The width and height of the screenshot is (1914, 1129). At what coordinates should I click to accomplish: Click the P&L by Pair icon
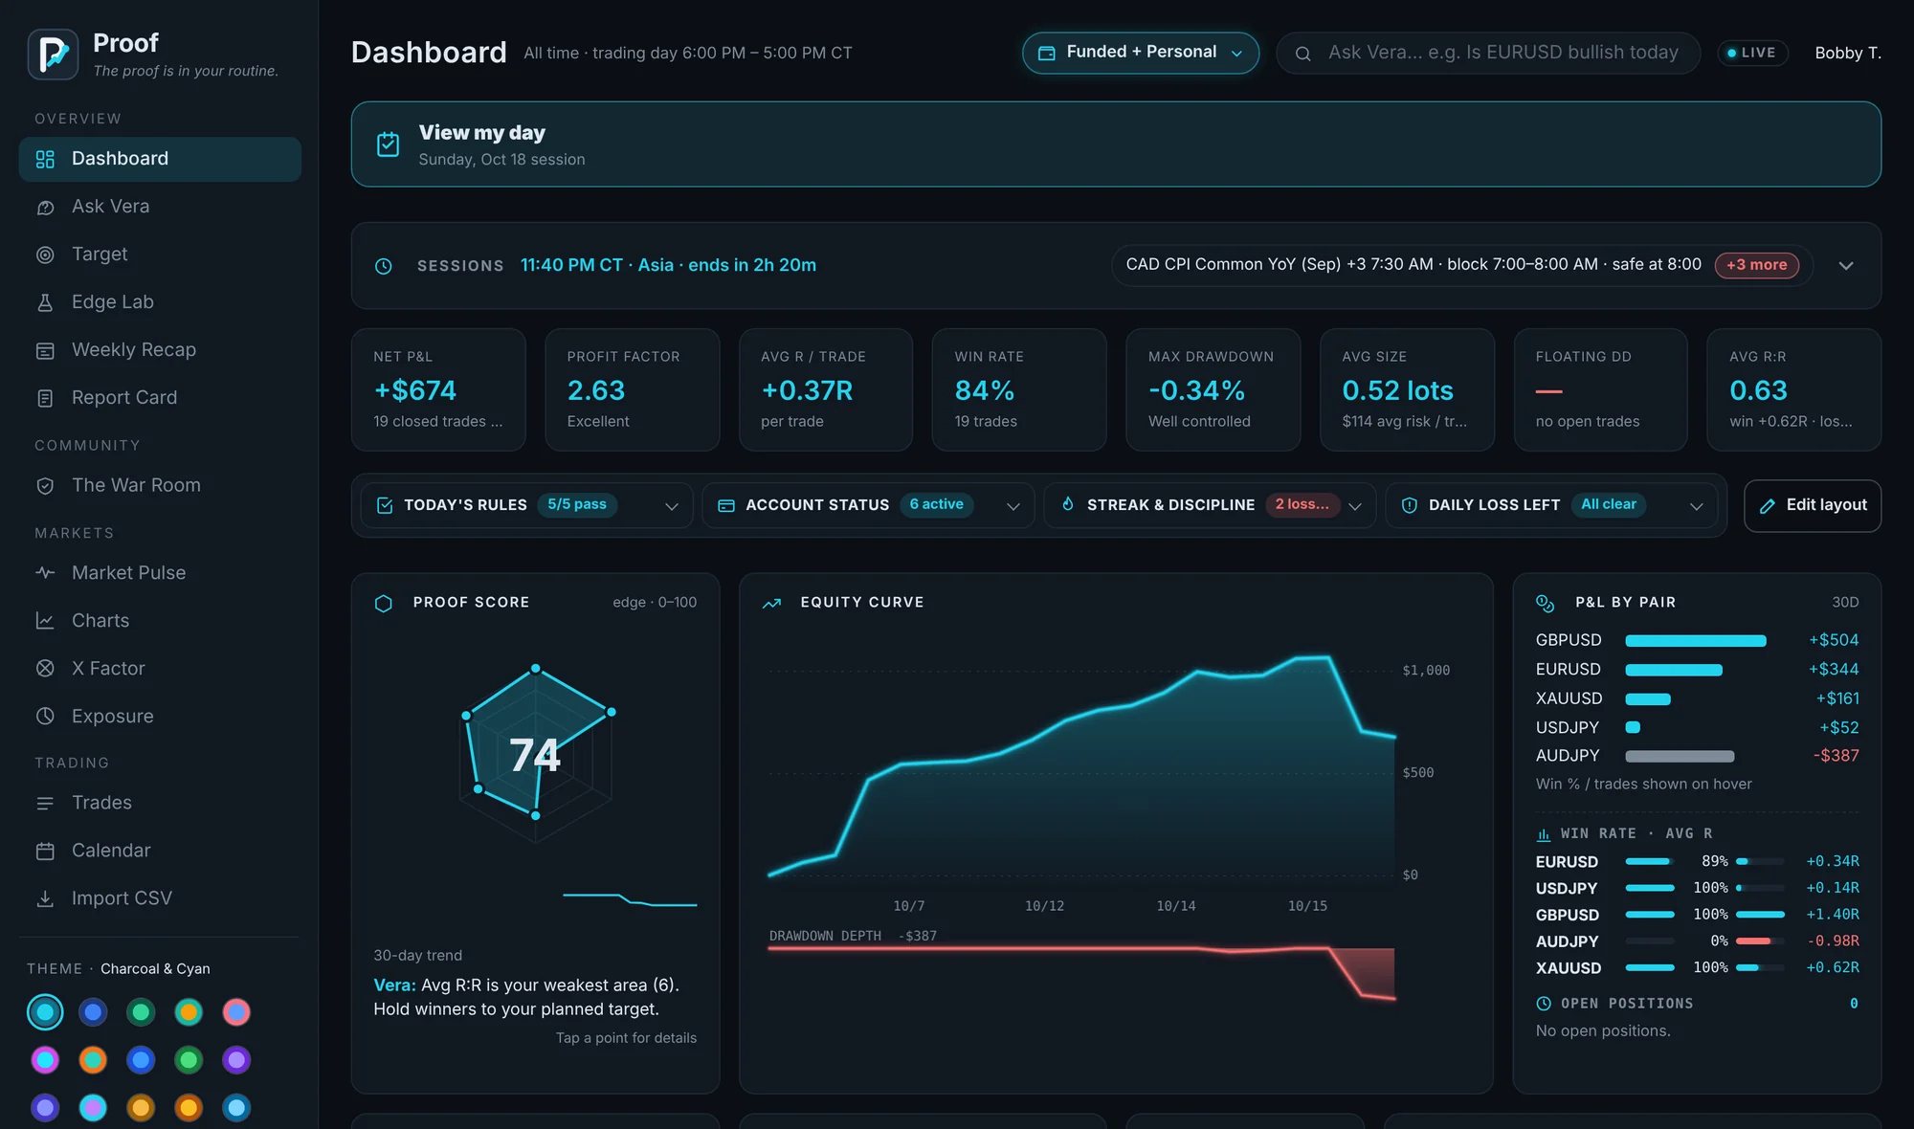pos(1545,603)
